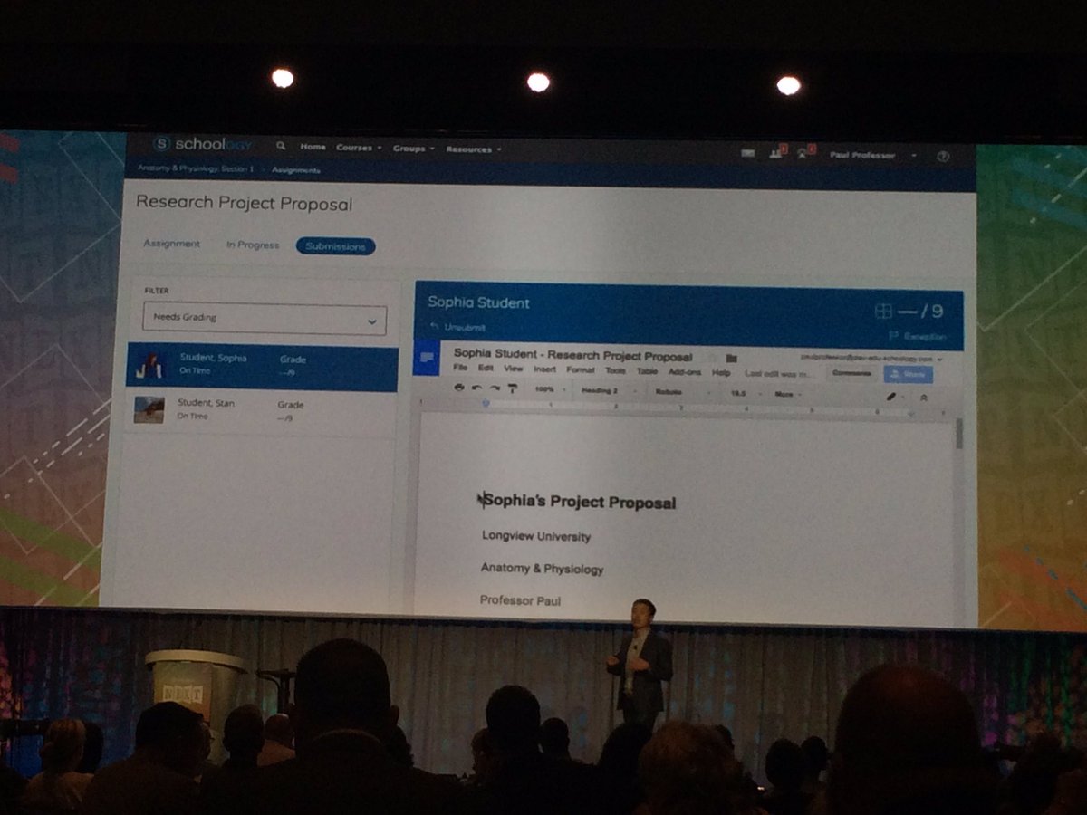1087x815 pixels.
Task: Click the document title Research Project Proposal
Action: [573, 355]
